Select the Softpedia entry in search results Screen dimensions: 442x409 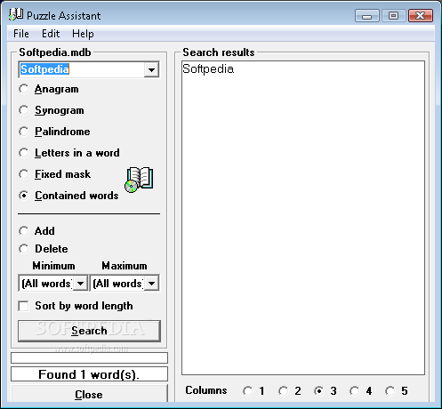point(208,69)
